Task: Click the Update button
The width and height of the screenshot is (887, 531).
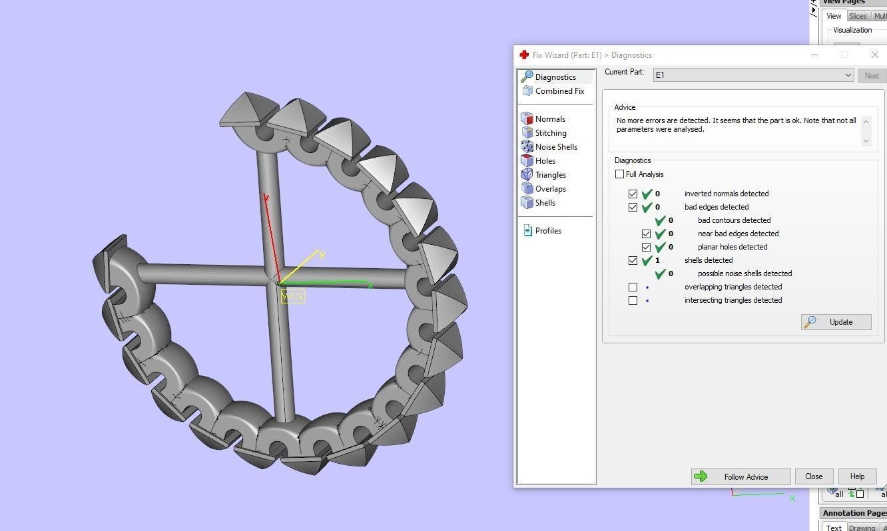Action: coord(836,322)
